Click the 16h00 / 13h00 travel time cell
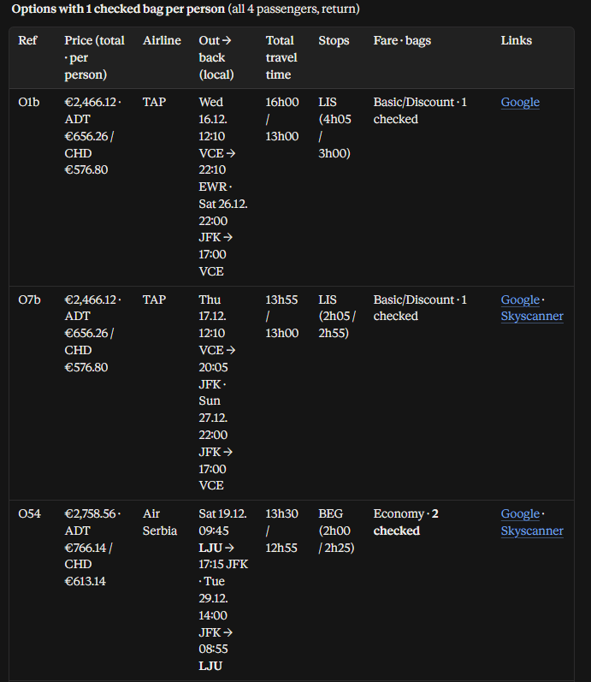The width and height of the screenshot is (591, 682). pyautogui.click(x=281, y=119)
